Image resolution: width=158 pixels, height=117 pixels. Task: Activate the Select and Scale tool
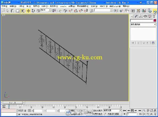coord(38,11)
